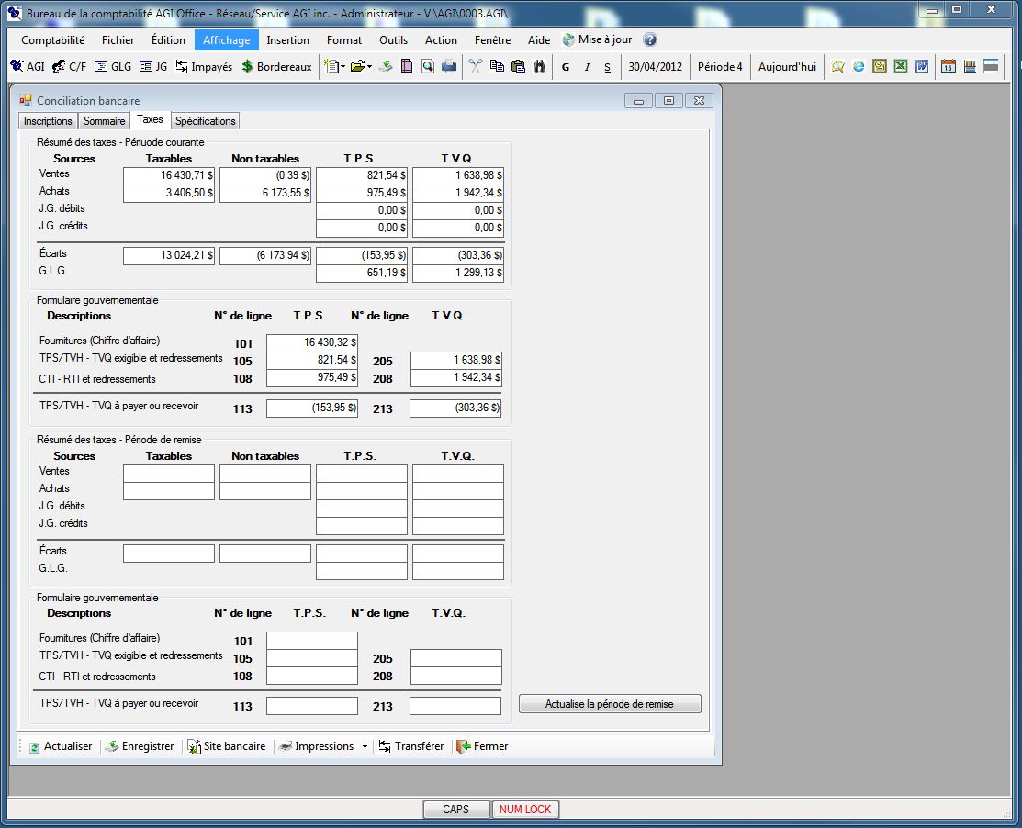Open the Comptabilité menu
1022x828 pixels.
(x=52, y=39)
